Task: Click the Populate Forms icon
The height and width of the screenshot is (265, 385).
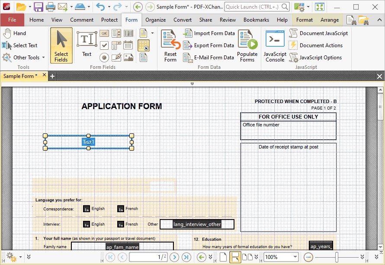Action: click(x=247, y=46)
